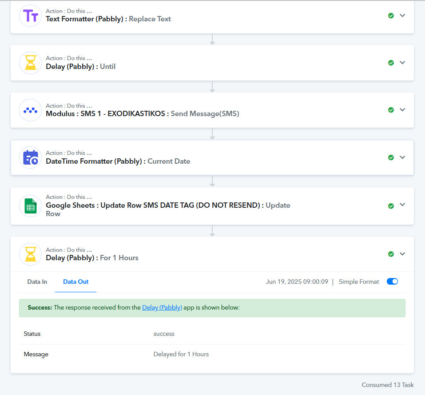This screenshot has height=395, width=425.
Task: Expand the DateTime Formatter Current Date chevron
Action: (402, 157)
